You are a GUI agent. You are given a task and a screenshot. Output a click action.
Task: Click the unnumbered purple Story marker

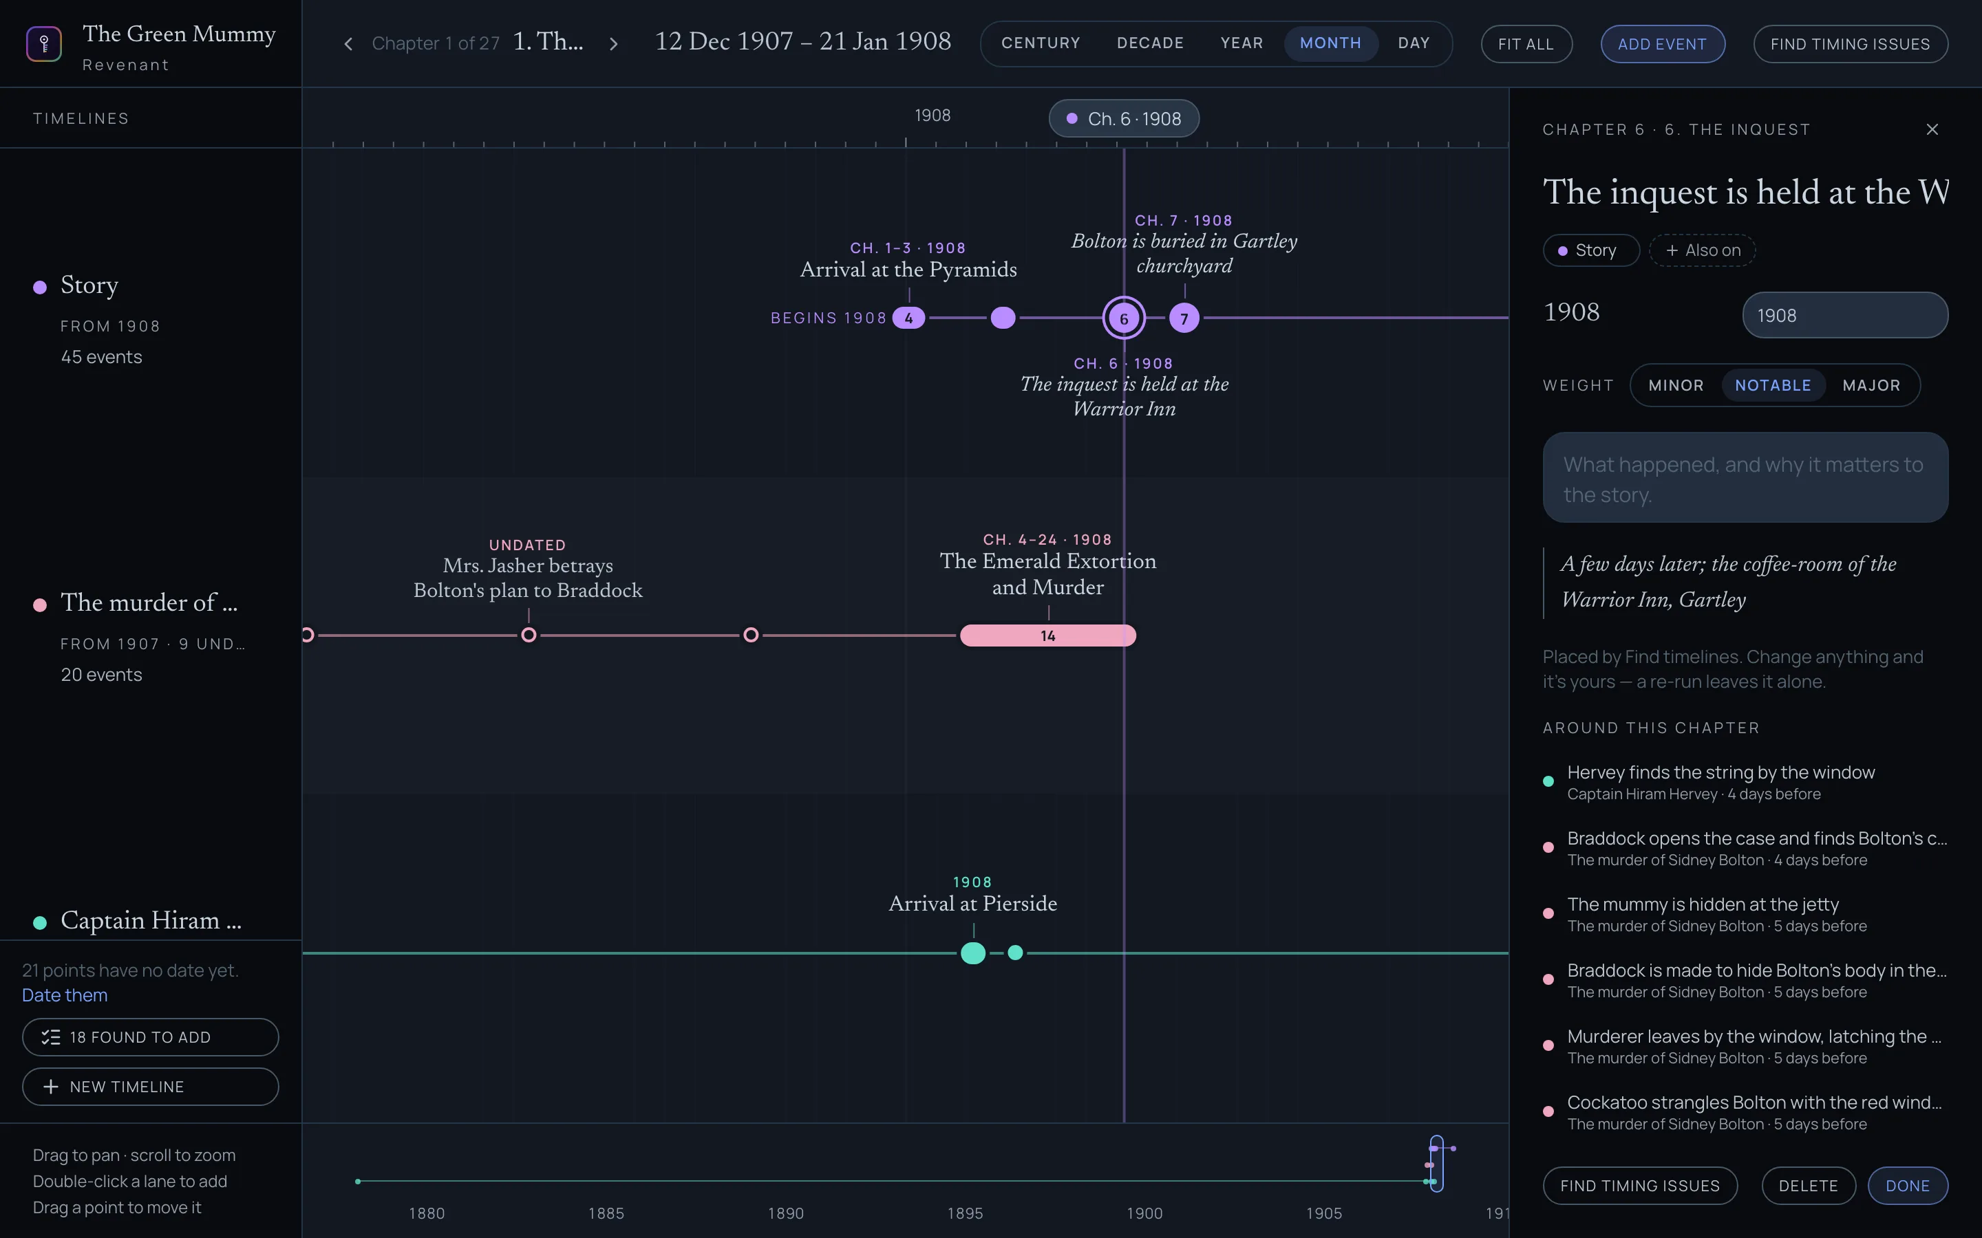click(1003, 318)
